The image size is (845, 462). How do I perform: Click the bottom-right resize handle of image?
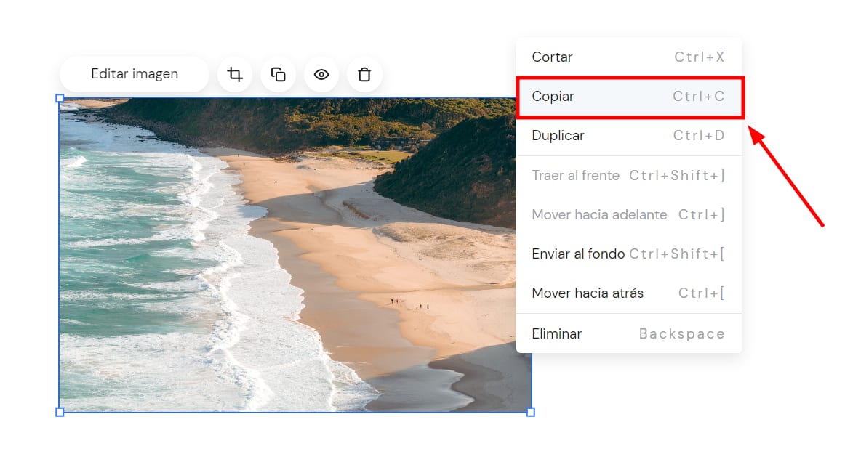point(530,412)
